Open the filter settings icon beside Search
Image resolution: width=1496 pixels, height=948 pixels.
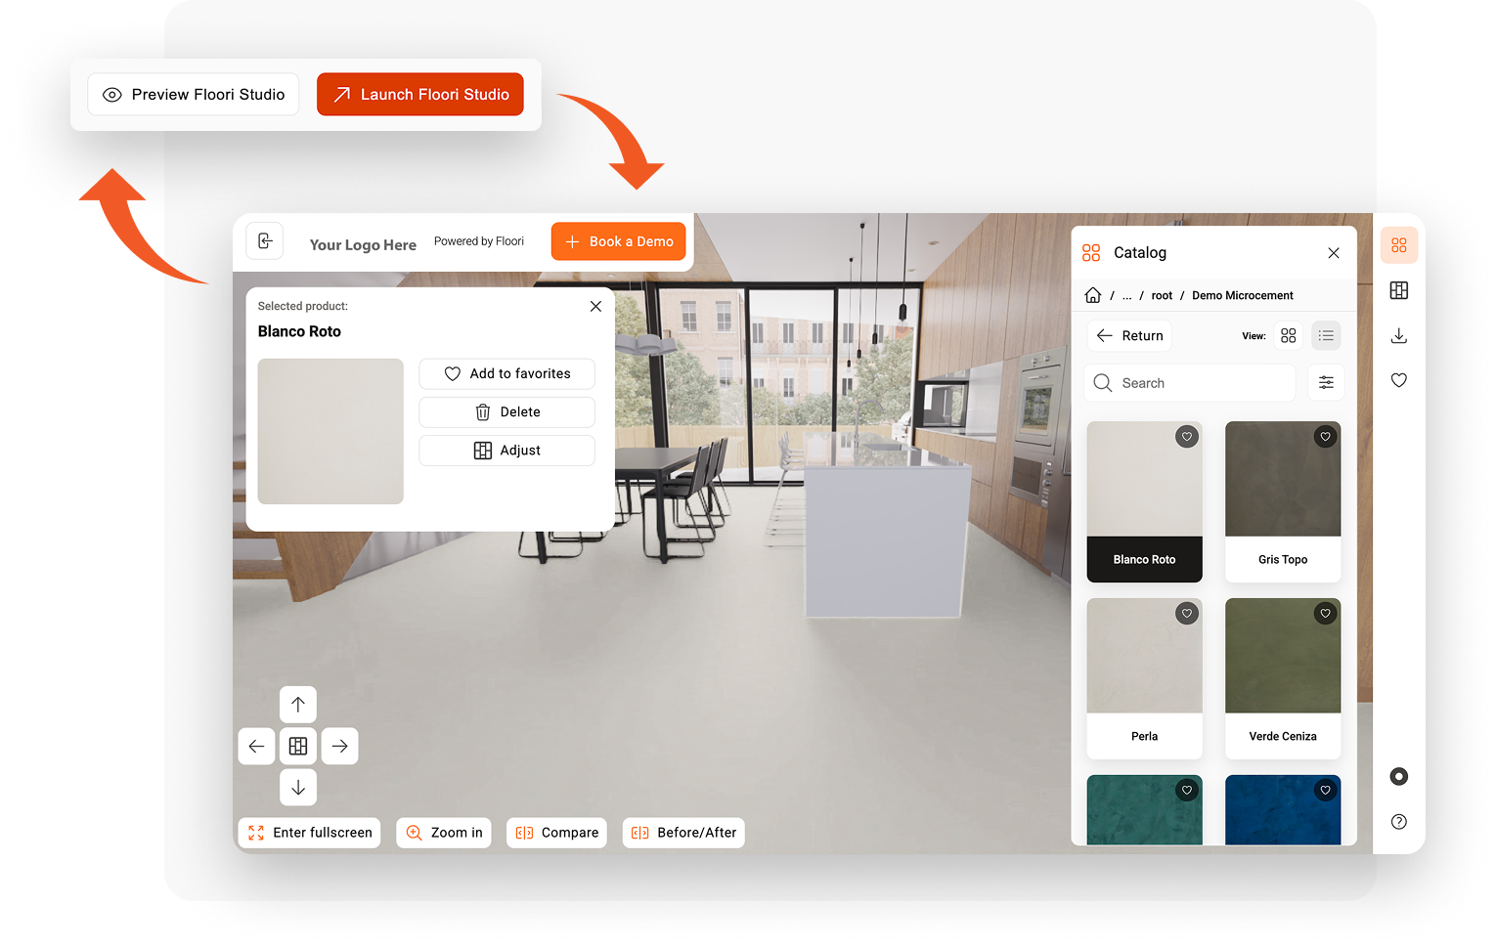[1326, 383]
